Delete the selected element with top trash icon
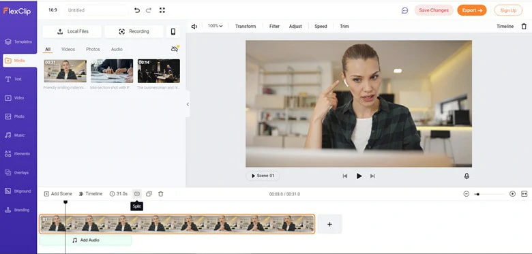Screen dimensions: 532x254 click(524, 26)
